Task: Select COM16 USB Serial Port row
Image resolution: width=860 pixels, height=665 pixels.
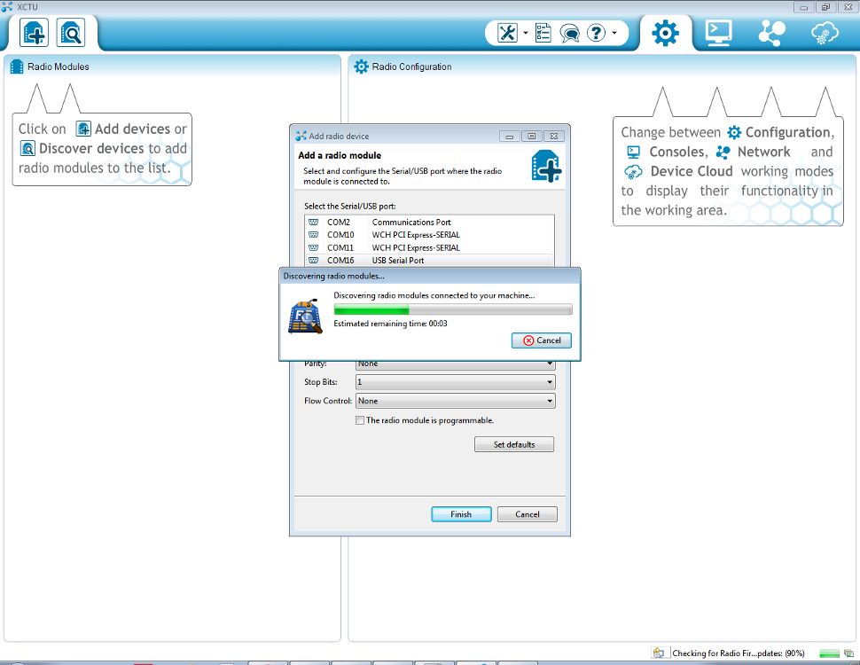Action: 429,260
